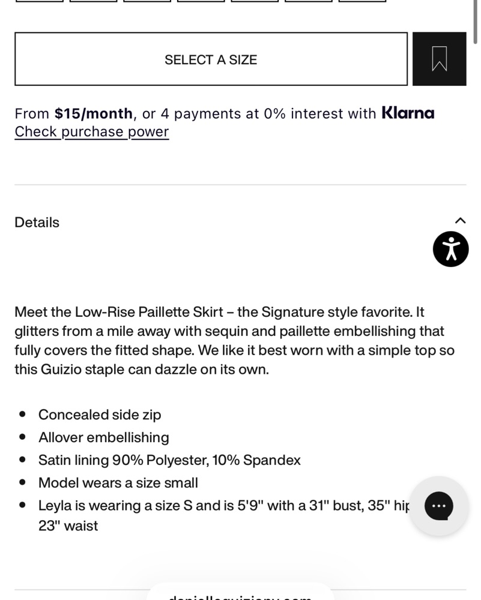Viewport: 481px width, 600px height.
Task: Click the Details section heading
Action: tap(37, 223)
